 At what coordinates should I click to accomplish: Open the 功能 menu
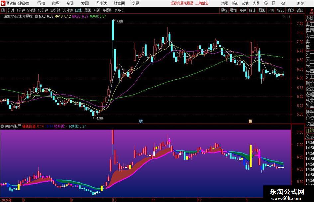tap(225, 3)
